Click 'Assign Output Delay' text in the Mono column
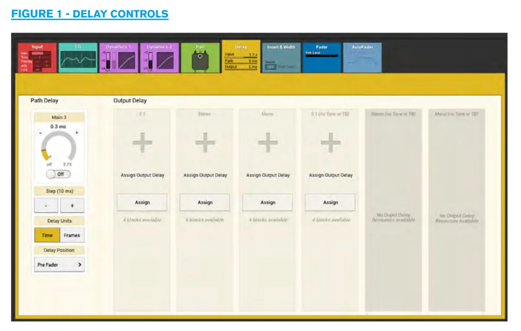Screen dimensions: 521x331 click(x=268, y=175)
